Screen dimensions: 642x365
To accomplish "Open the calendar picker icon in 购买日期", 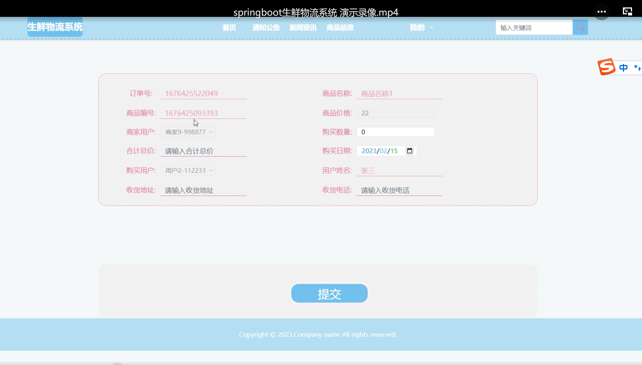I will coord(410,151).
